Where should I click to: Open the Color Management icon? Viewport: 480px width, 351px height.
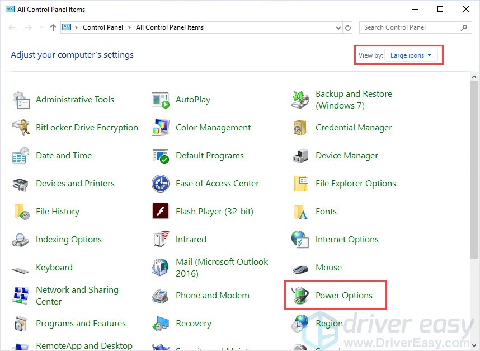point(161,128)
